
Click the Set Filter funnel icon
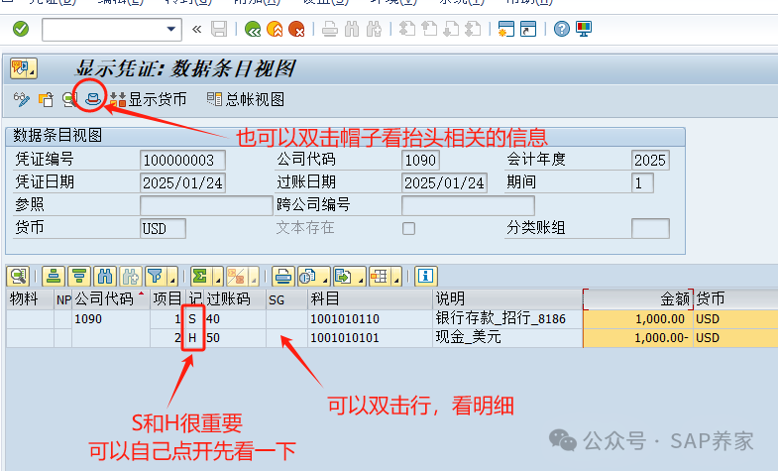pos(156,276)
